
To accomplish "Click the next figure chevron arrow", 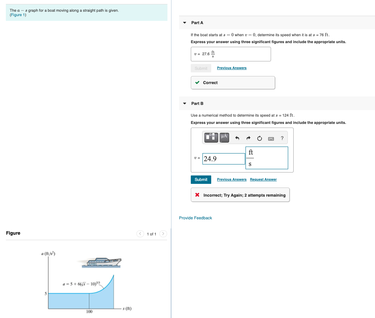I will (x=163, y=234).
